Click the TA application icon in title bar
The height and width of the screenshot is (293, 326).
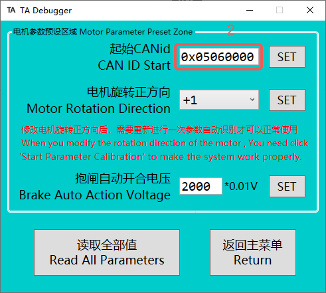pos(11,10)
